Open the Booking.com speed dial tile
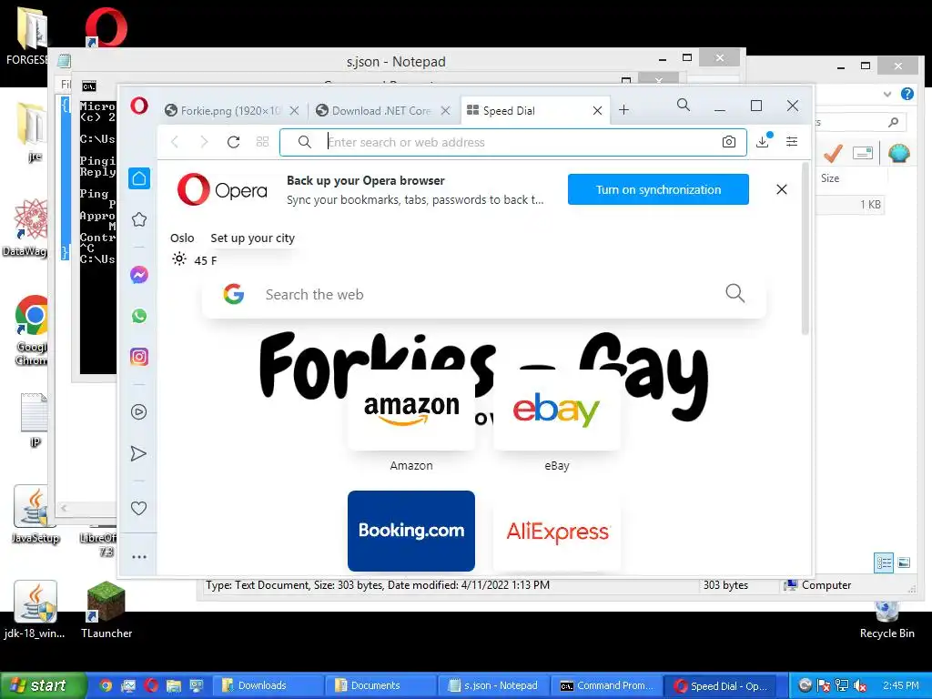Image resolution: width=932 pixels, height=699 pixels. click(411, 531)
